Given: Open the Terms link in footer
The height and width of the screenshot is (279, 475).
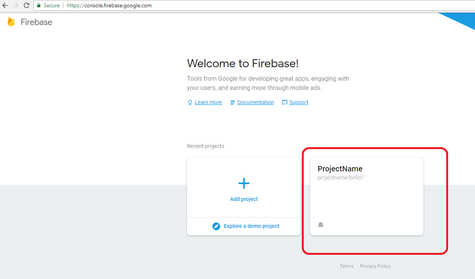Looking at the screenshot, I should 346,266.
